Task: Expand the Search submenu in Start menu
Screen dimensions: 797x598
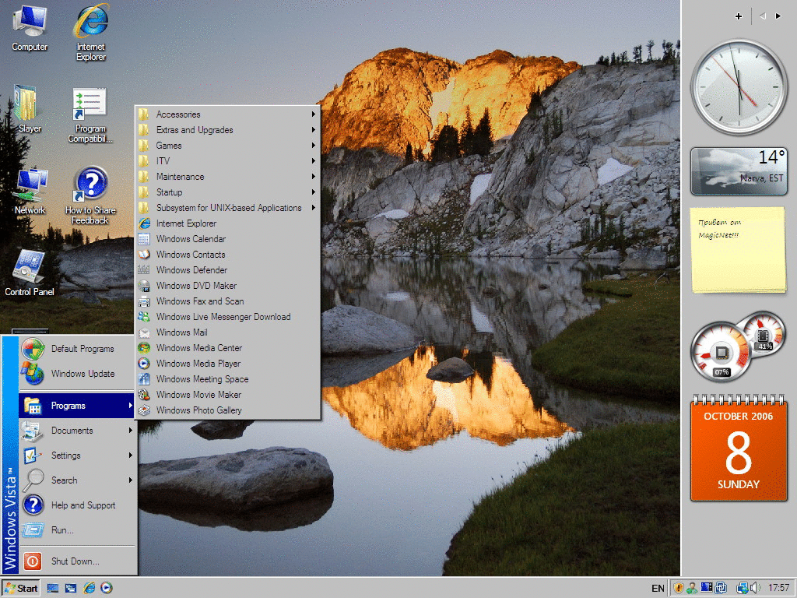Action: [x=77, y=480]
